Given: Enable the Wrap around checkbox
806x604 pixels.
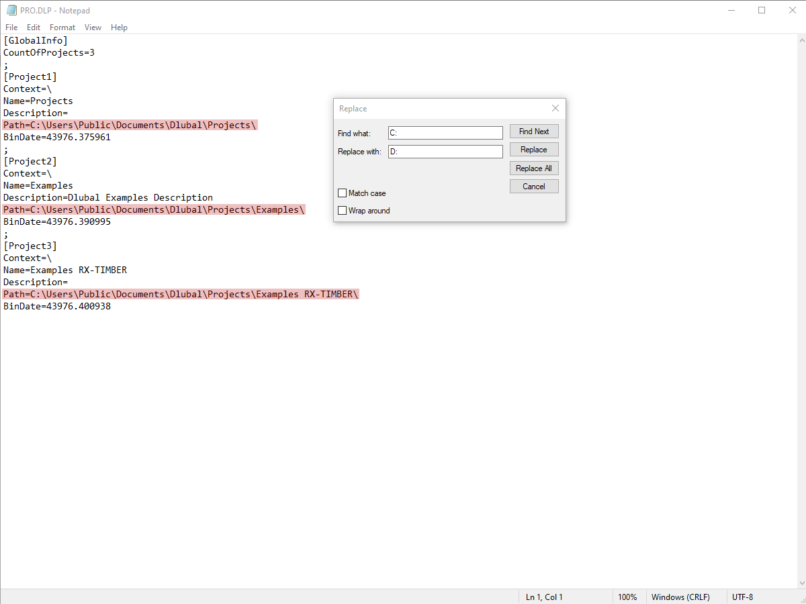Looking at the screenshot, I should pyautogui.click(x=343, y=210).
